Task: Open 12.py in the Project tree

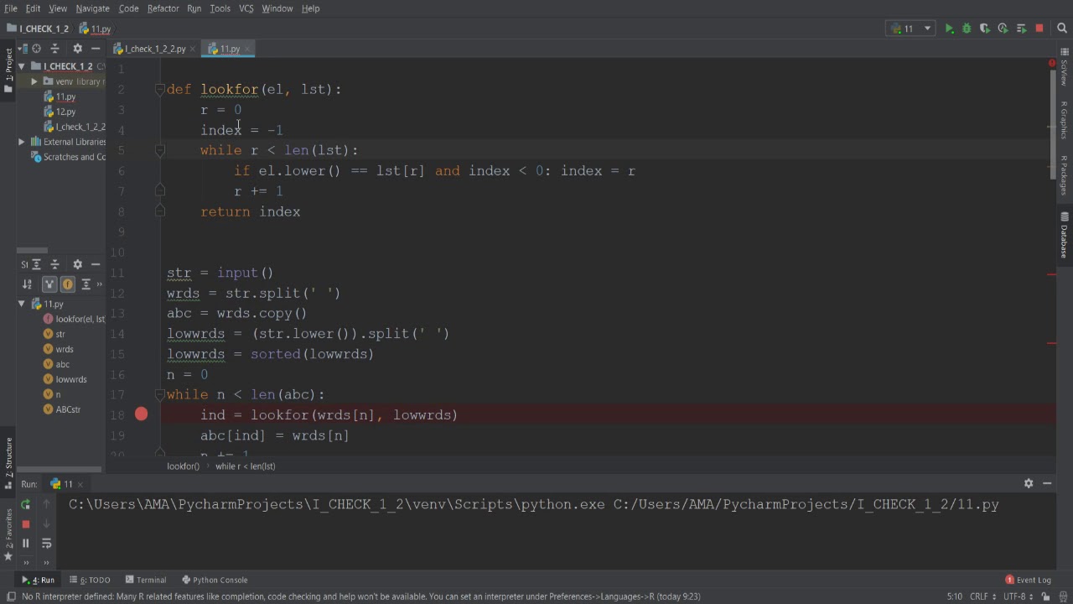Action: coord(65,112)
